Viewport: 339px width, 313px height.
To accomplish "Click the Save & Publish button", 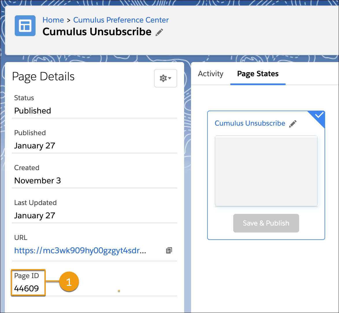I will pyautogui.click(x=266, y=223).
